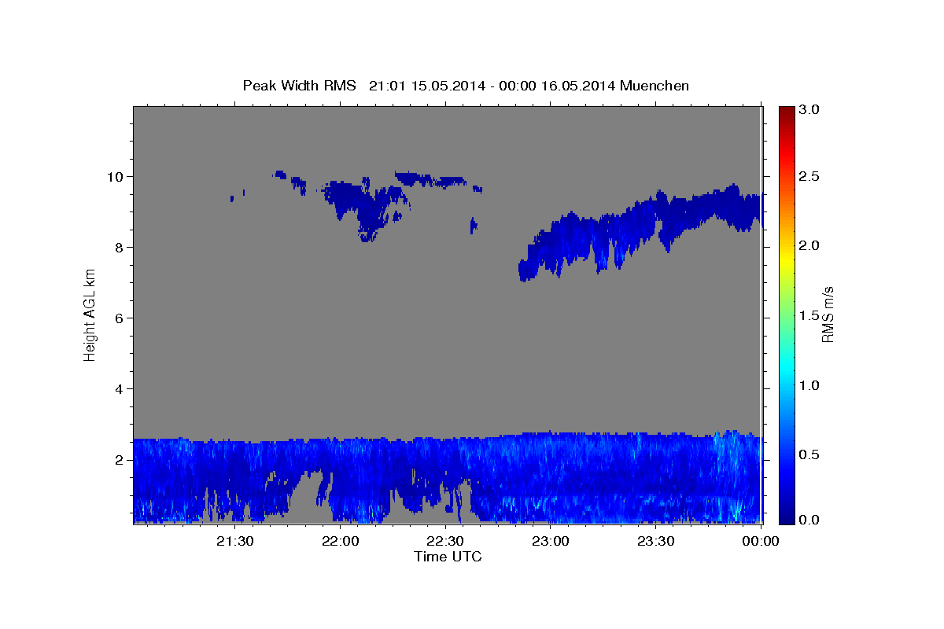The width and height of the screenshot is (944, 629).
Task: Click the 'Height AGL km' axis label
Action: pos(90,314)
